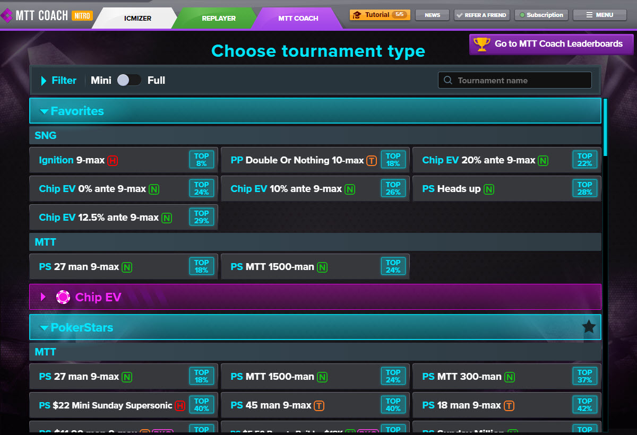
Task: Open the Tutorial 5/5 button
Action: 380,15
